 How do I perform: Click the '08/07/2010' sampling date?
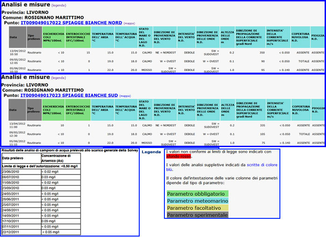(11, 177)
